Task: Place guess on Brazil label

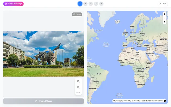Action: tap(99, 74)
